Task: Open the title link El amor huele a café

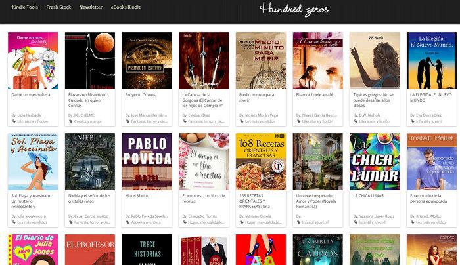Action: (x=315, y=95)
